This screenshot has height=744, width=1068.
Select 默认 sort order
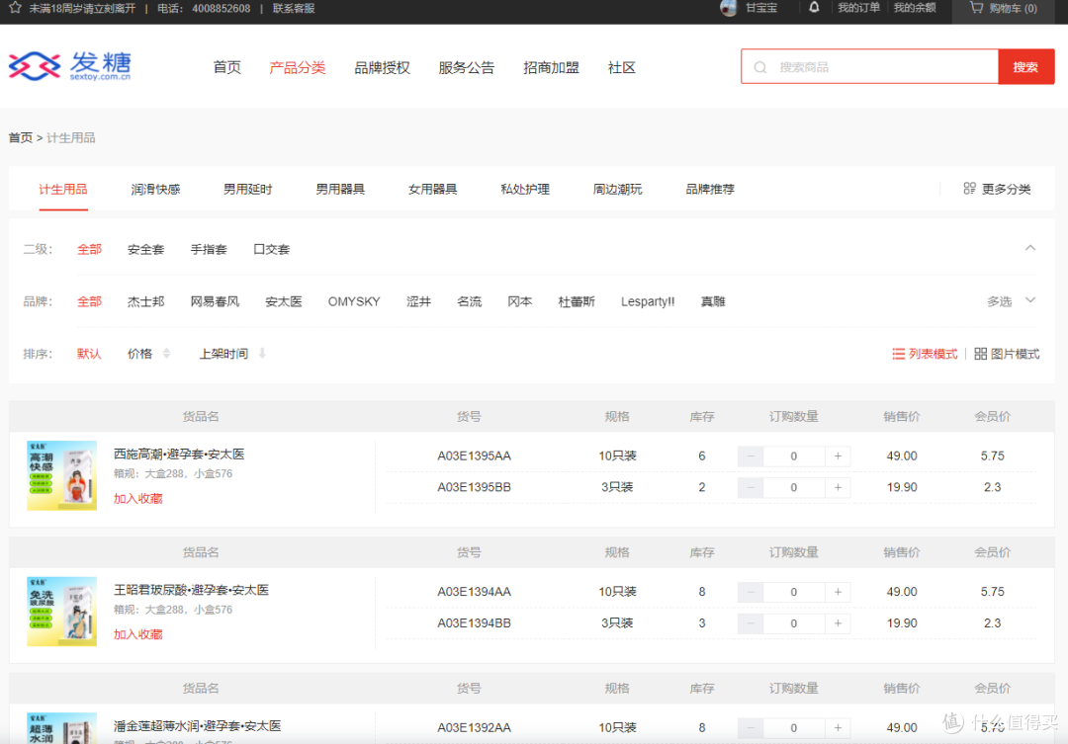click(89, 354)
